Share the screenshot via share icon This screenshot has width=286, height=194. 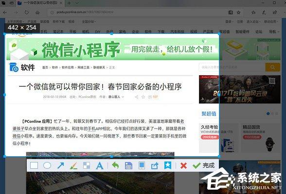tap(155, 166)
